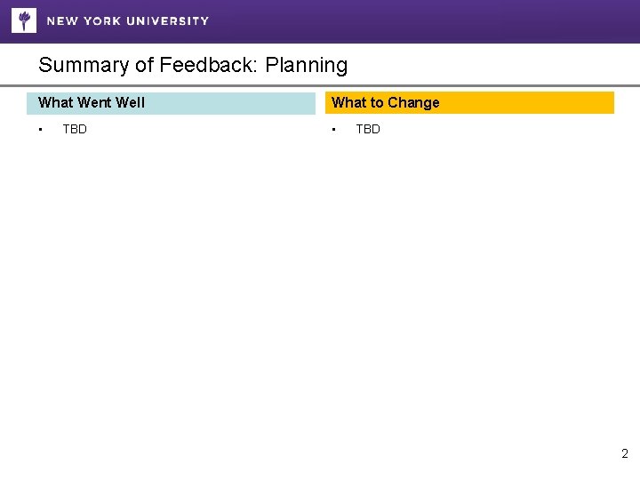Select the What to Change heading text
640x480 pixels.
[385, 102]
